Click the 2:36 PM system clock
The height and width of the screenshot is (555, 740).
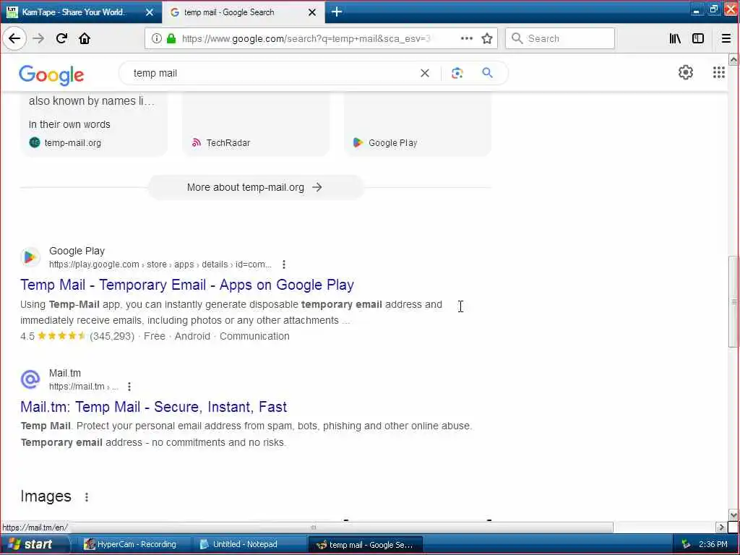pos(713,545)
